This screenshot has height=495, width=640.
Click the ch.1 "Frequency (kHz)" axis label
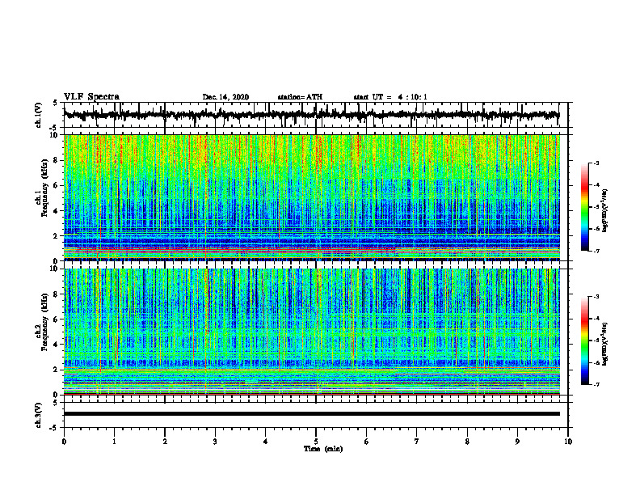[x=44, y=188]
